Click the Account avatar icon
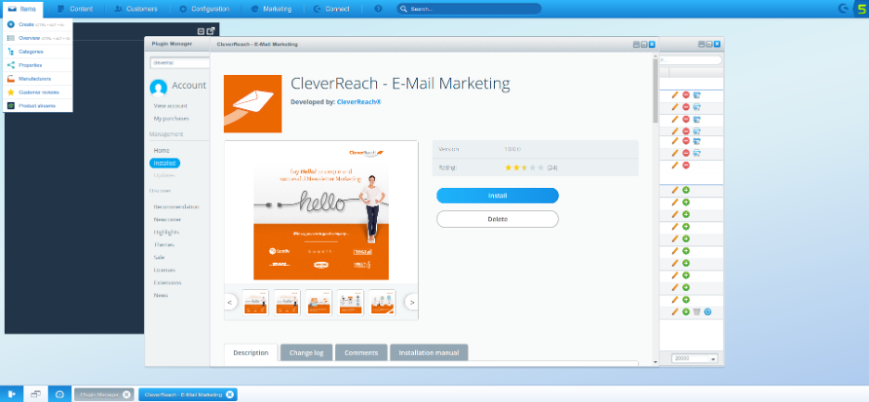Image resolution: width=869 pixels, height=402 pixels. point(159,87)
